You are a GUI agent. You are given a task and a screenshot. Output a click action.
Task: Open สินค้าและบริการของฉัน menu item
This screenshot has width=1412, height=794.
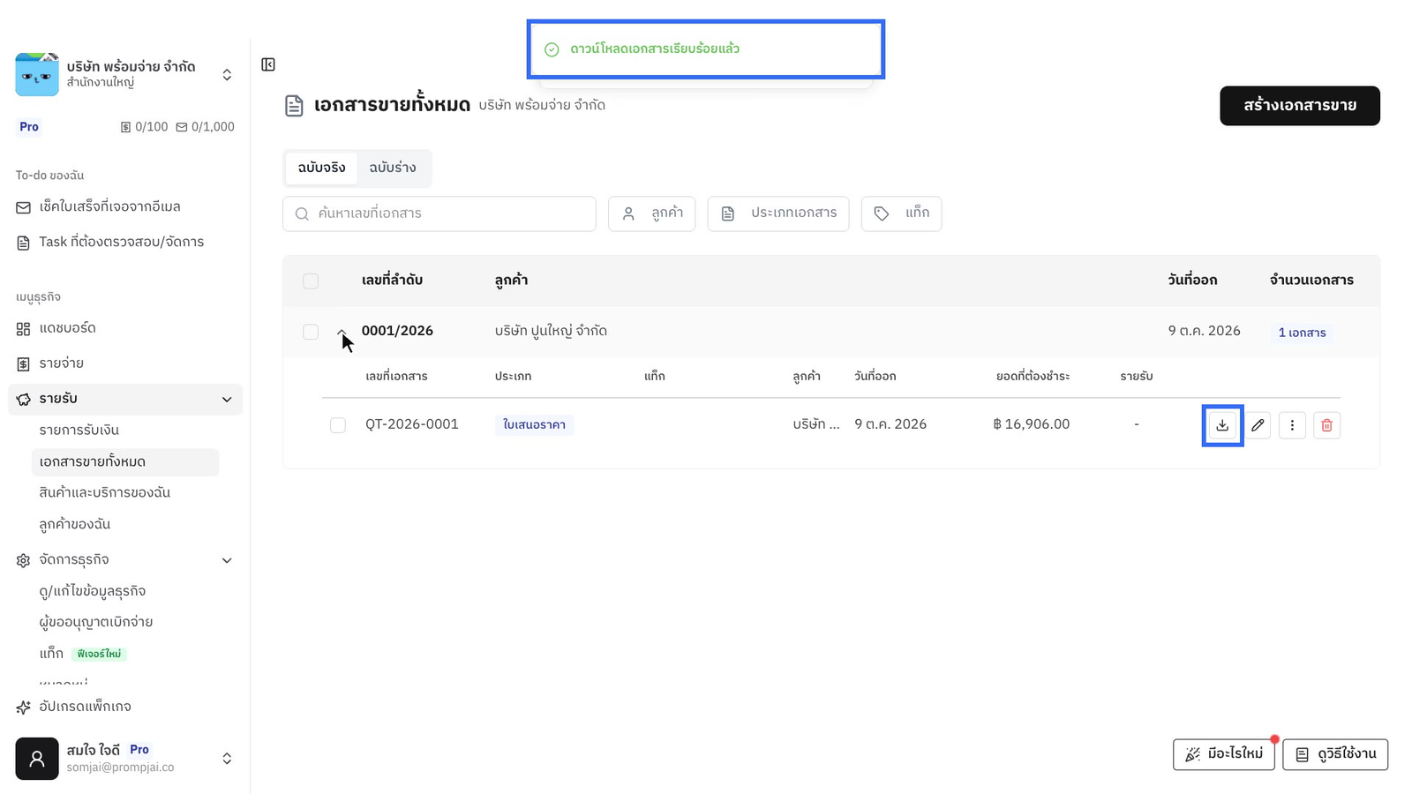[105, 492]
